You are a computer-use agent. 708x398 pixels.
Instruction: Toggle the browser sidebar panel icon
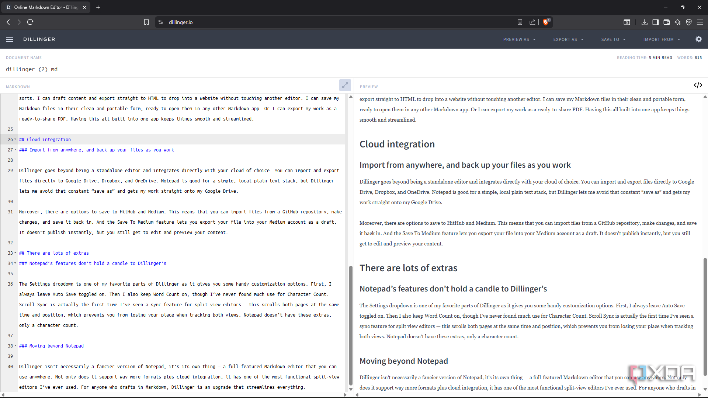click(655, 22)
